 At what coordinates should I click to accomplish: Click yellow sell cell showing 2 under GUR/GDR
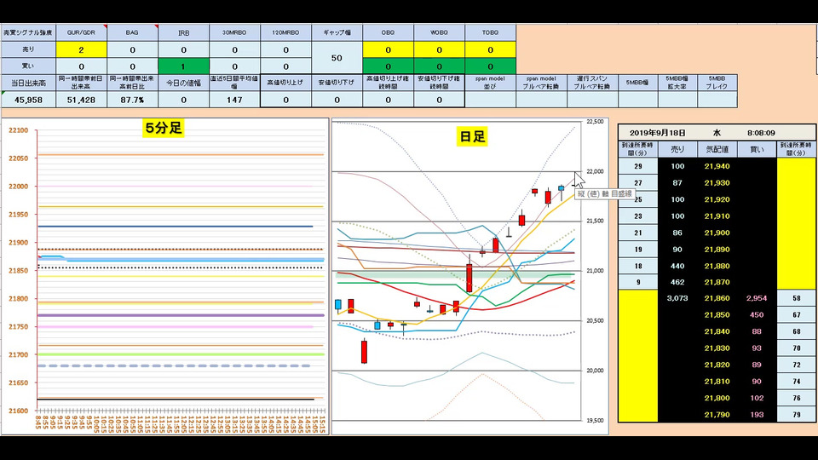[82, 49]
